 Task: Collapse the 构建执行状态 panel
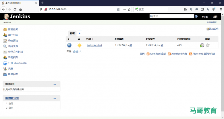[x=55, y=98]
